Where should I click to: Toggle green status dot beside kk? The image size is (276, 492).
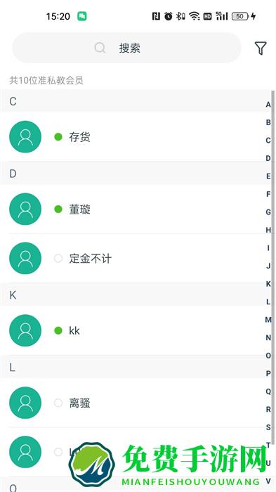[58, 330]
